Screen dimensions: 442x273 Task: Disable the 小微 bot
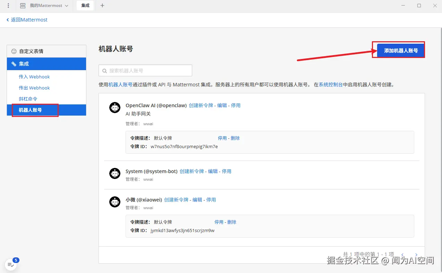[x=211, y=200]
